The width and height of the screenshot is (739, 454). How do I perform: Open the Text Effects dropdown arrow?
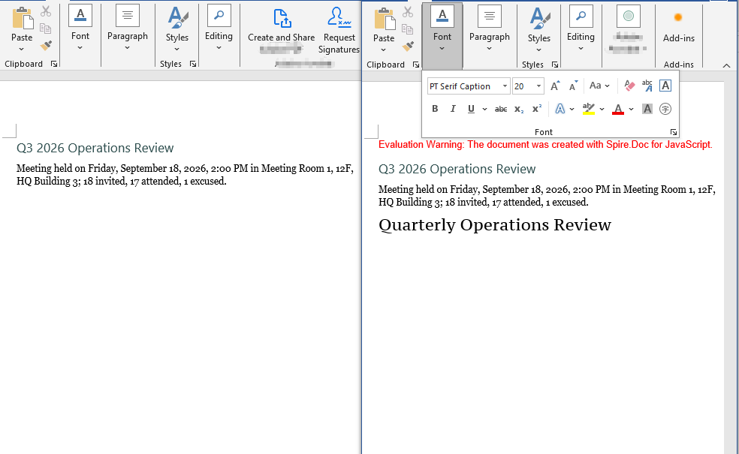pyautogui.click(x=572, y=110)
